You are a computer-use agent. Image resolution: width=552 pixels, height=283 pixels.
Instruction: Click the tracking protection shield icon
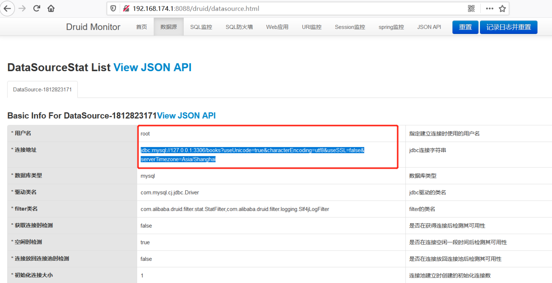[x=113, y=9]
